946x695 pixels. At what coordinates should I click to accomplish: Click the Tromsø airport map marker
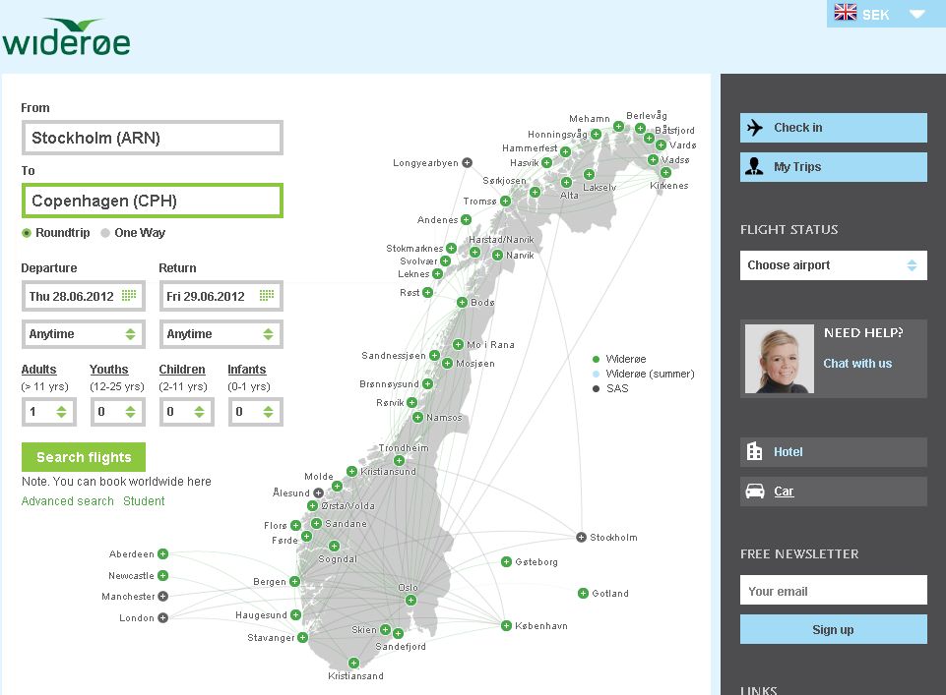click(505, 201)
